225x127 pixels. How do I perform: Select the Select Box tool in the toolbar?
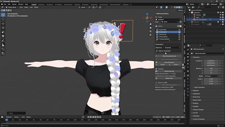pos(3,15)
